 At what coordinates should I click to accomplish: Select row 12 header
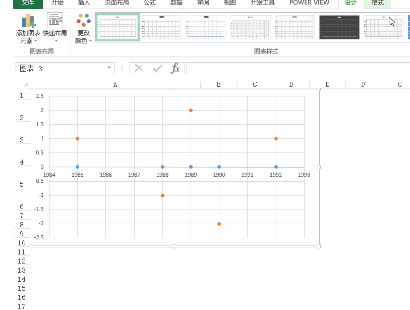[22, 261]
